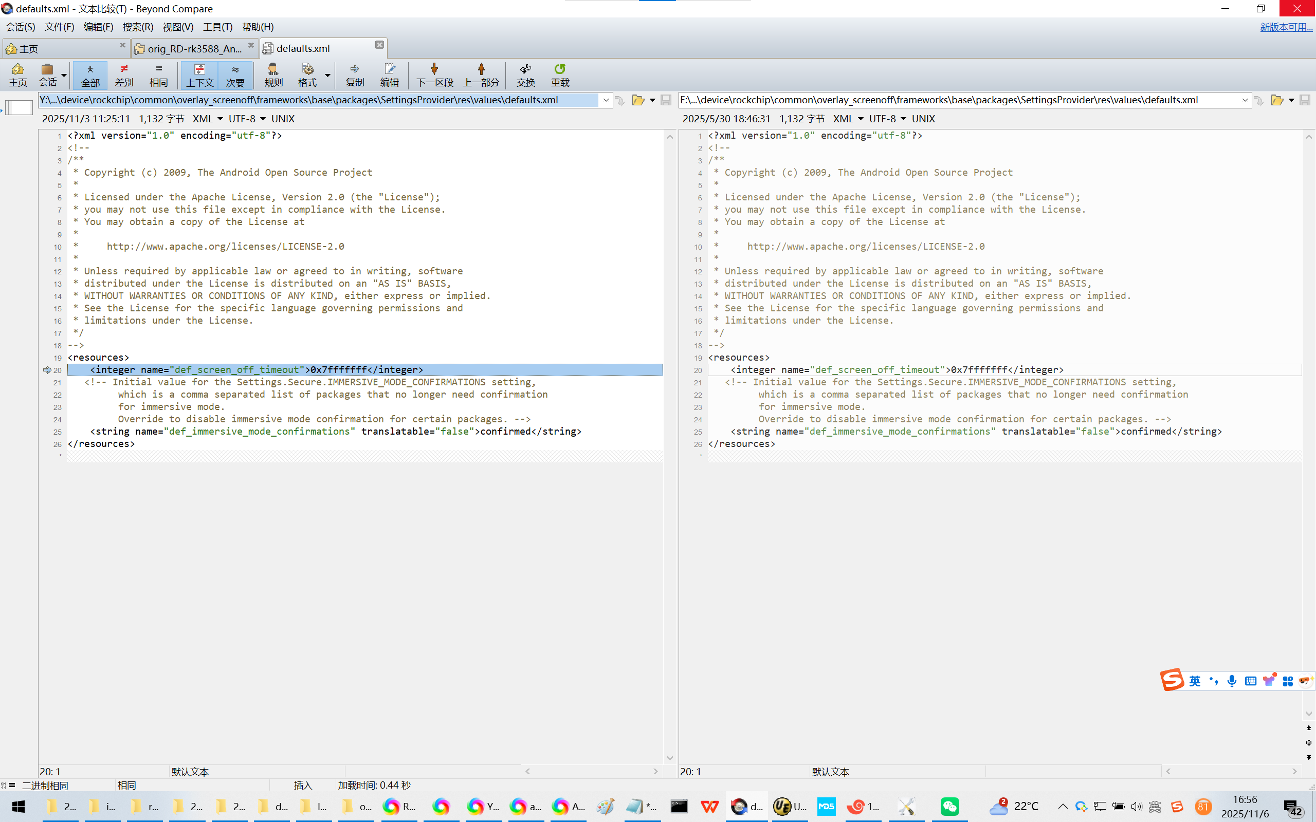The image size is (1316, 822).
Task: Swap sides using the 交换 icon
Action: point(525,74)
